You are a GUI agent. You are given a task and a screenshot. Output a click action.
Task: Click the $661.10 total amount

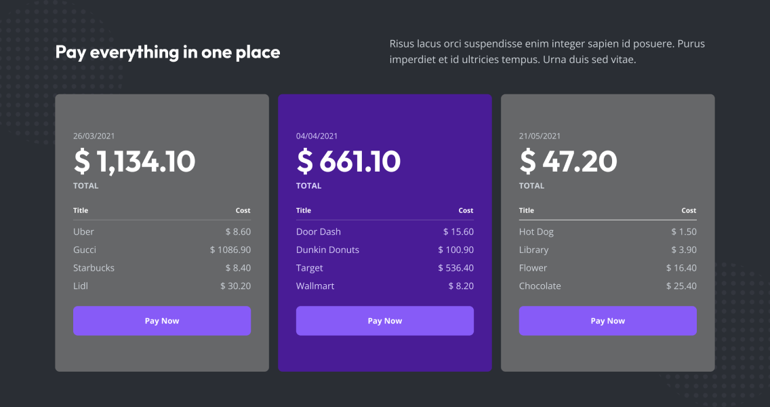[x=348, y=161]
